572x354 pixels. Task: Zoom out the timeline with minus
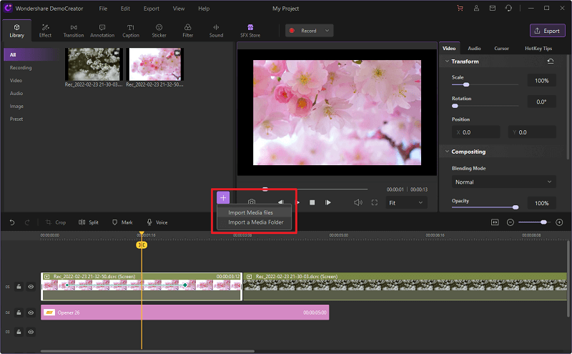pyautogui.click(x=511, y=222)
